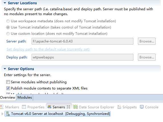Click the Markers tab icon

(2, 107)
